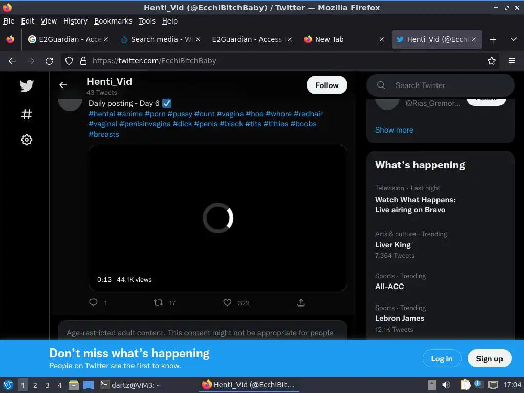Open the History menu
The height and width of the screenshot is (393, 524).
tap(75, 21)
